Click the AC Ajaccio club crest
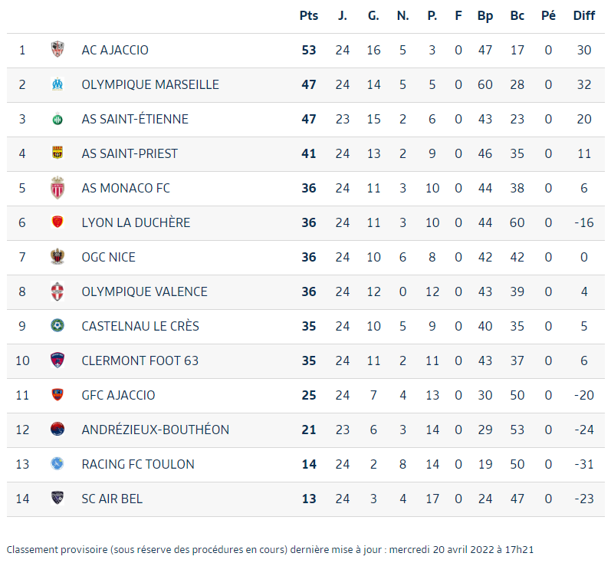611x563 pixels. (57, 50)
